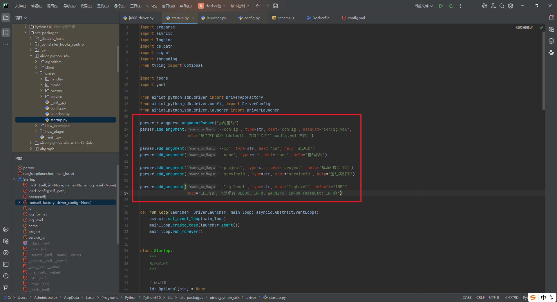
Task: Expand the flow_extension folder
Action: click(36, 125)
